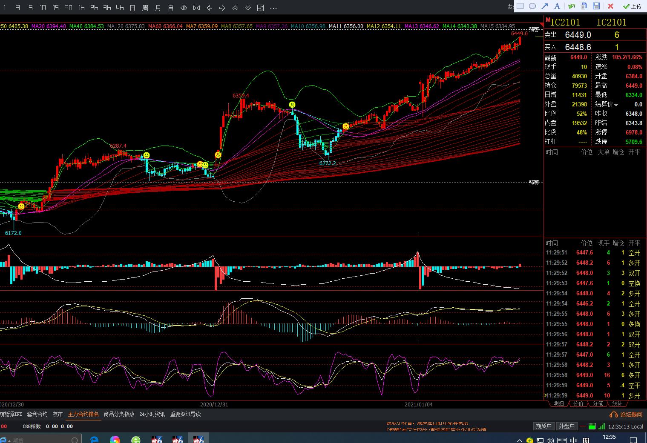Cancel the capture with red X
The image size is (647, 443).
610,6
